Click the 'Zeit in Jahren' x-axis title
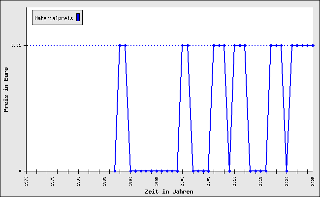The image size is (320, 197). pos(169,191)
